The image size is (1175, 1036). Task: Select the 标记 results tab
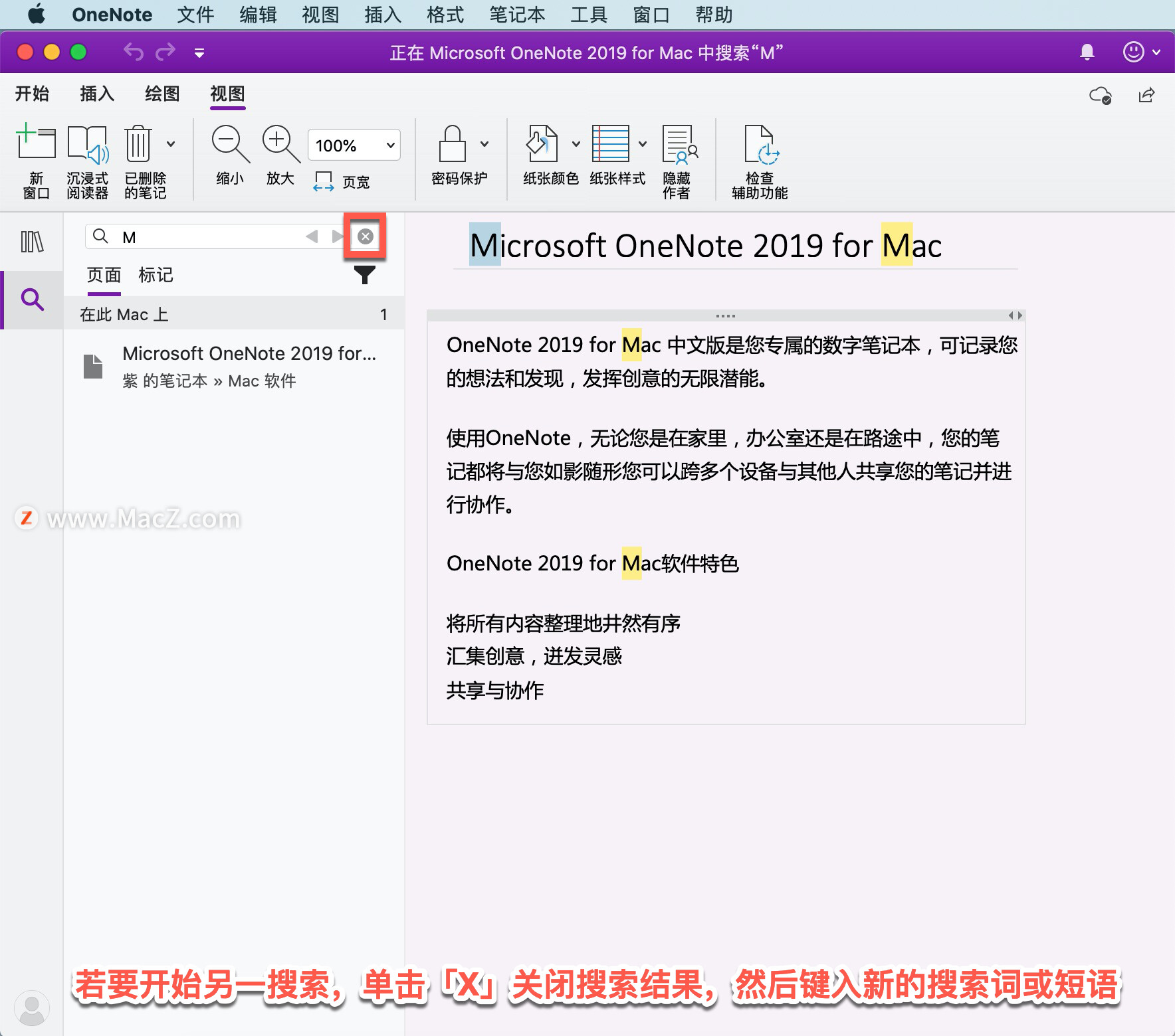click(x=156, y=275)
